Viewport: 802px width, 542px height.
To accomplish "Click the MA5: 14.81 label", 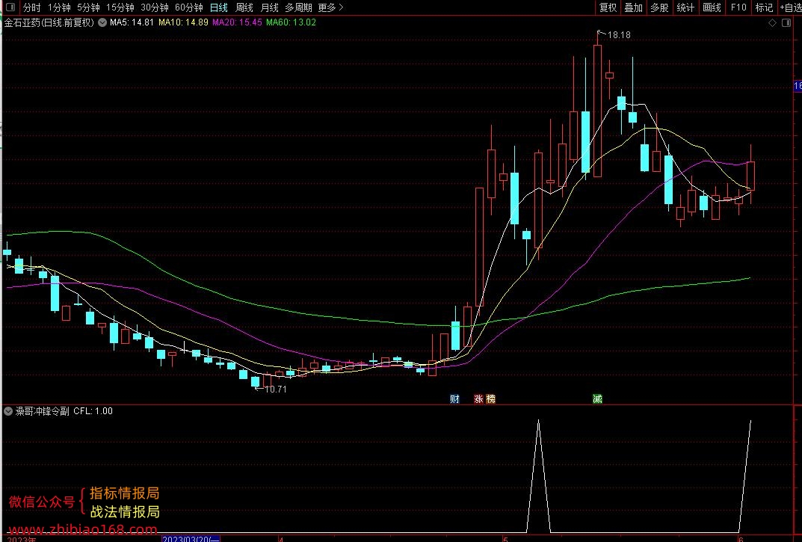I will [132, 22].
